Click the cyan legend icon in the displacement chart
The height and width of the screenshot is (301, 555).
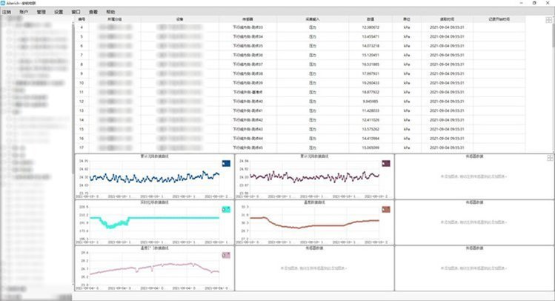point(226,208)
